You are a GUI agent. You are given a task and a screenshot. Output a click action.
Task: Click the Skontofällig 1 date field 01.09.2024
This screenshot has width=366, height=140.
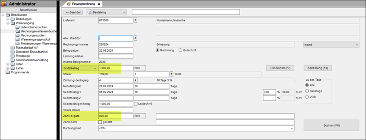coord(116,92)
